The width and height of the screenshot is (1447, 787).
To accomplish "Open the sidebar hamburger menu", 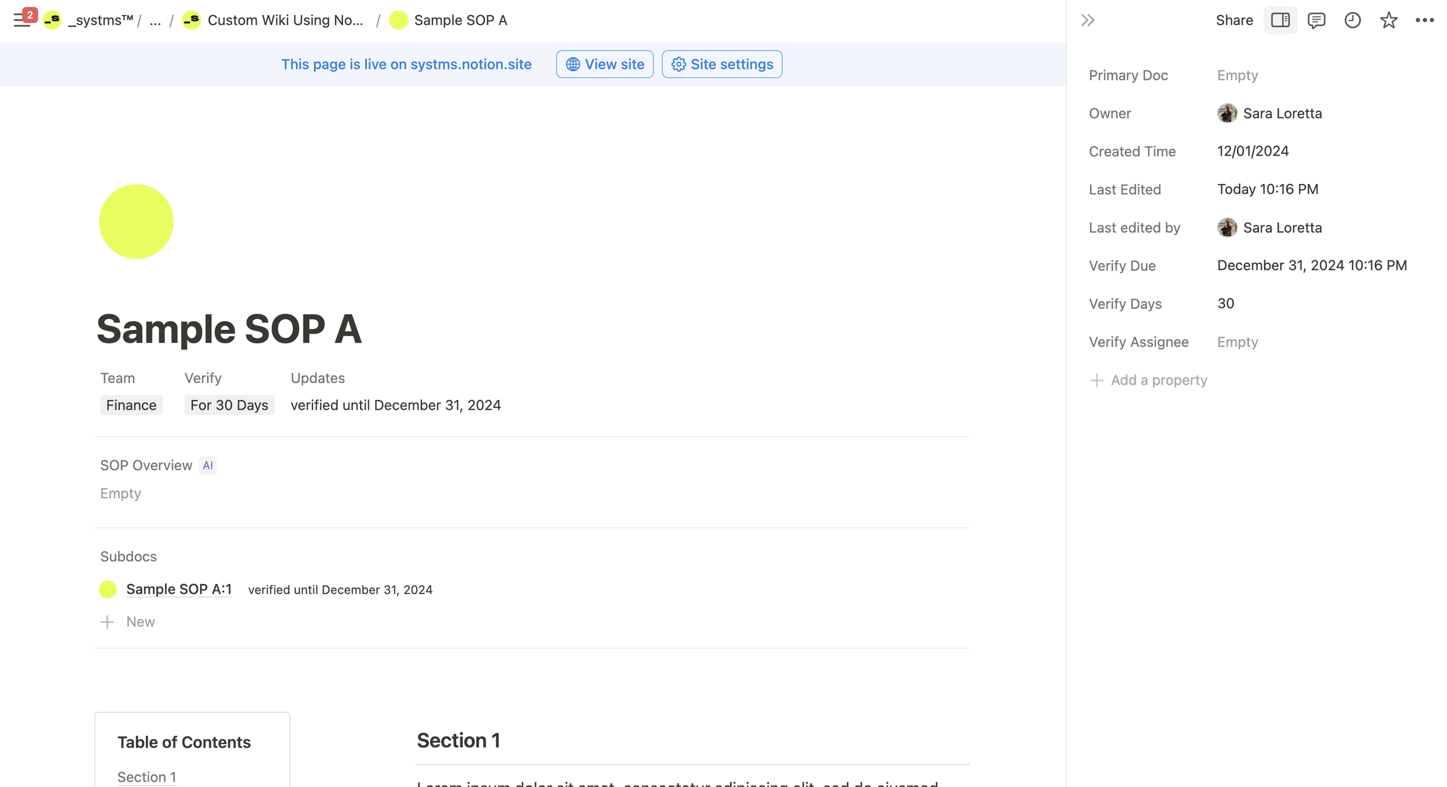I will pos(21,20).
